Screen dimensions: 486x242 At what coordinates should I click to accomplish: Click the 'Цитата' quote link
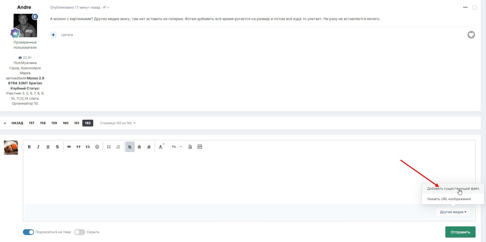67,35
